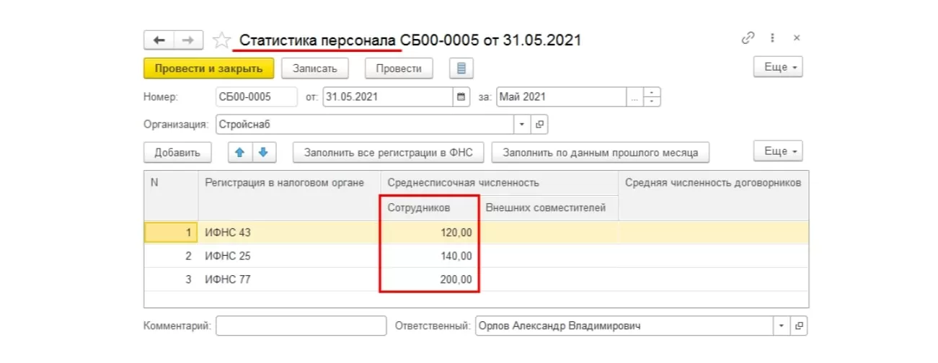Click the copy link icon

coord(748,38)
